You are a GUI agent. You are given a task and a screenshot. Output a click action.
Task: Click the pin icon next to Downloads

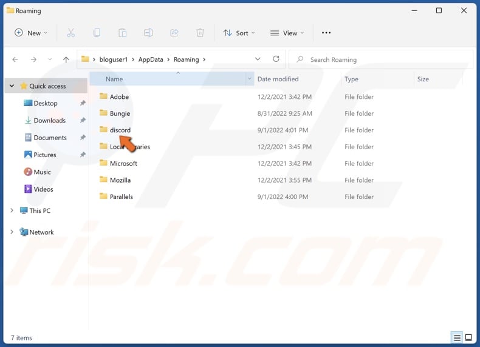pyautogui.click(x=83, y=120)
